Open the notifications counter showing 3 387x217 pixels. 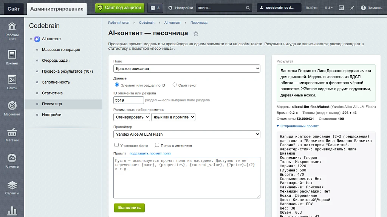[x=155, y=8]
